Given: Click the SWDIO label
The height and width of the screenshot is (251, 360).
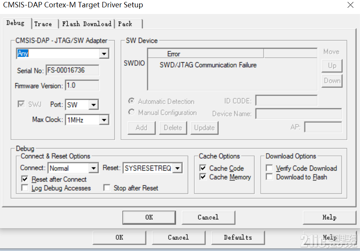Looking at the screenshot, I should (134, 63).
